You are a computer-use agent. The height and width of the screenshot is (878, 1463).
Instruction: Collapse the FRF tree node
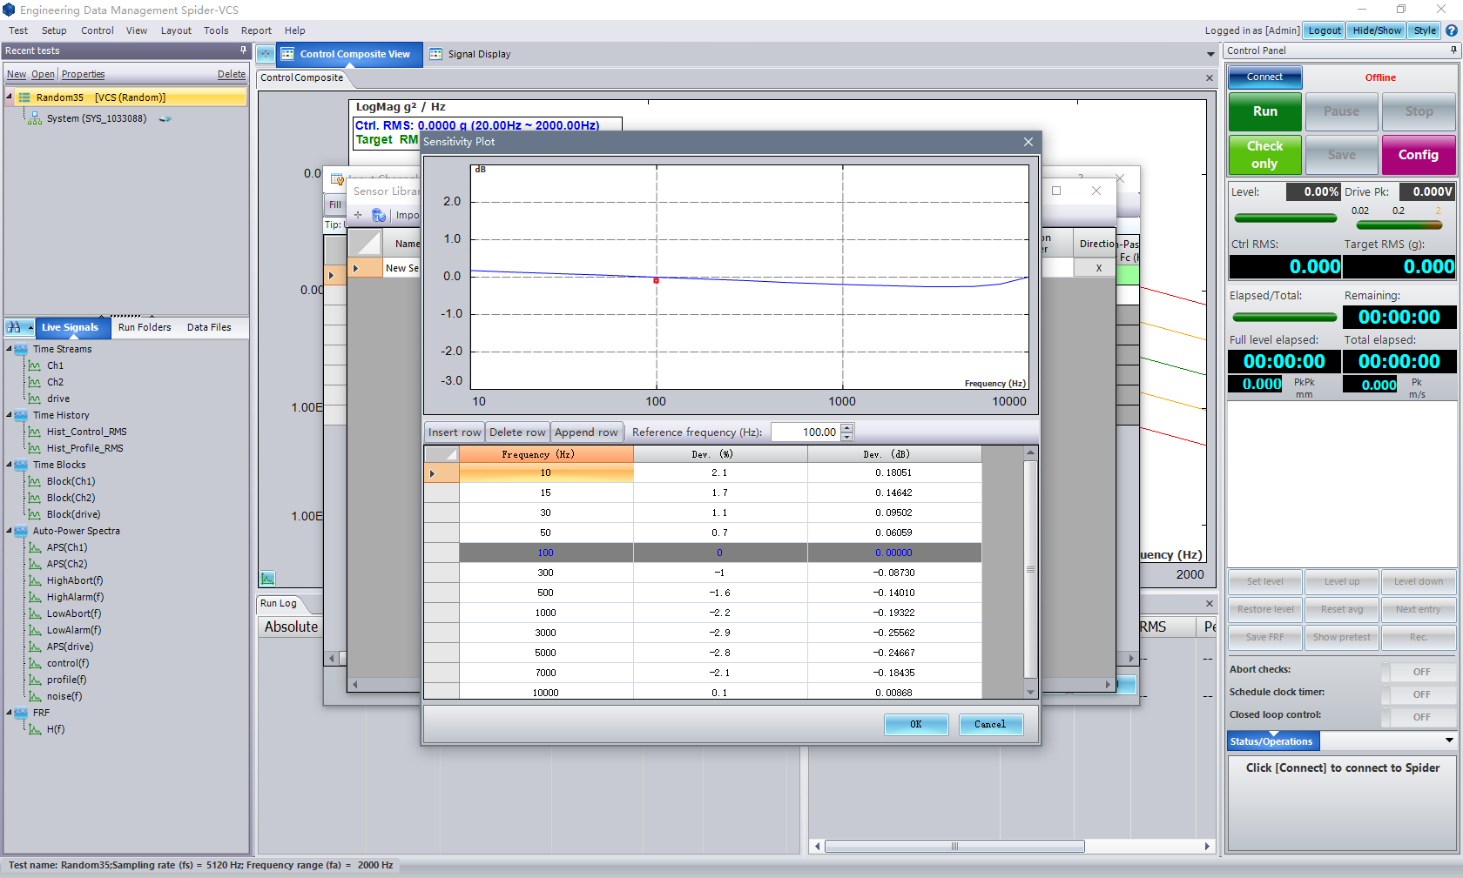(x=10, y=713)
